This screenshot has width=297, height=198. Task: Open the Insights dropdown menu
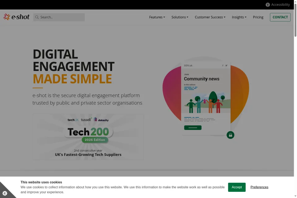pos(239,17)
